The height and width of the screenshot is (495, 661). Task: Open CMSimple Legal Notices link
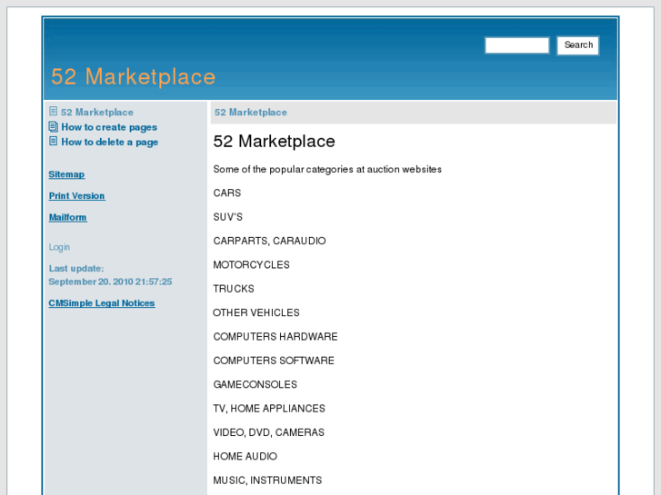tap(102, 303)
